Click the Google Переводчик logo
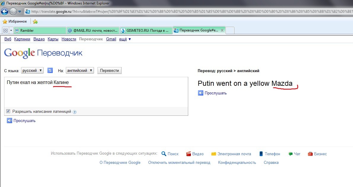Screen dimensions: 353x187 pos(43,53)
